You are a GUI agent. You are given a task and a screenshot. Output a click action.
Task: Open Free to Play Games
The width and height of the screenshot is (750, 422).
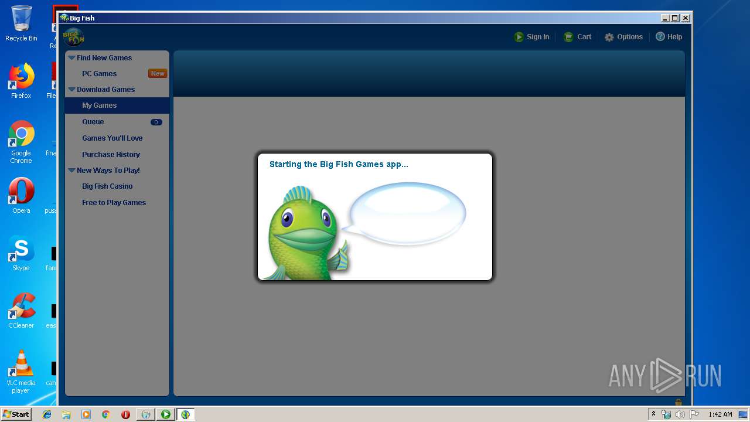[x=114, y=203]
